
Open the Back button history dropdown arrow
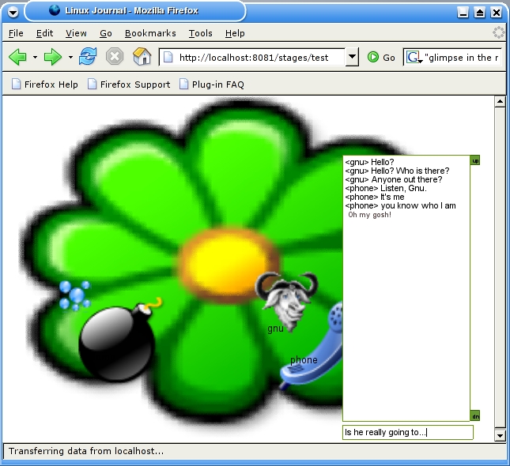[35, 58]
